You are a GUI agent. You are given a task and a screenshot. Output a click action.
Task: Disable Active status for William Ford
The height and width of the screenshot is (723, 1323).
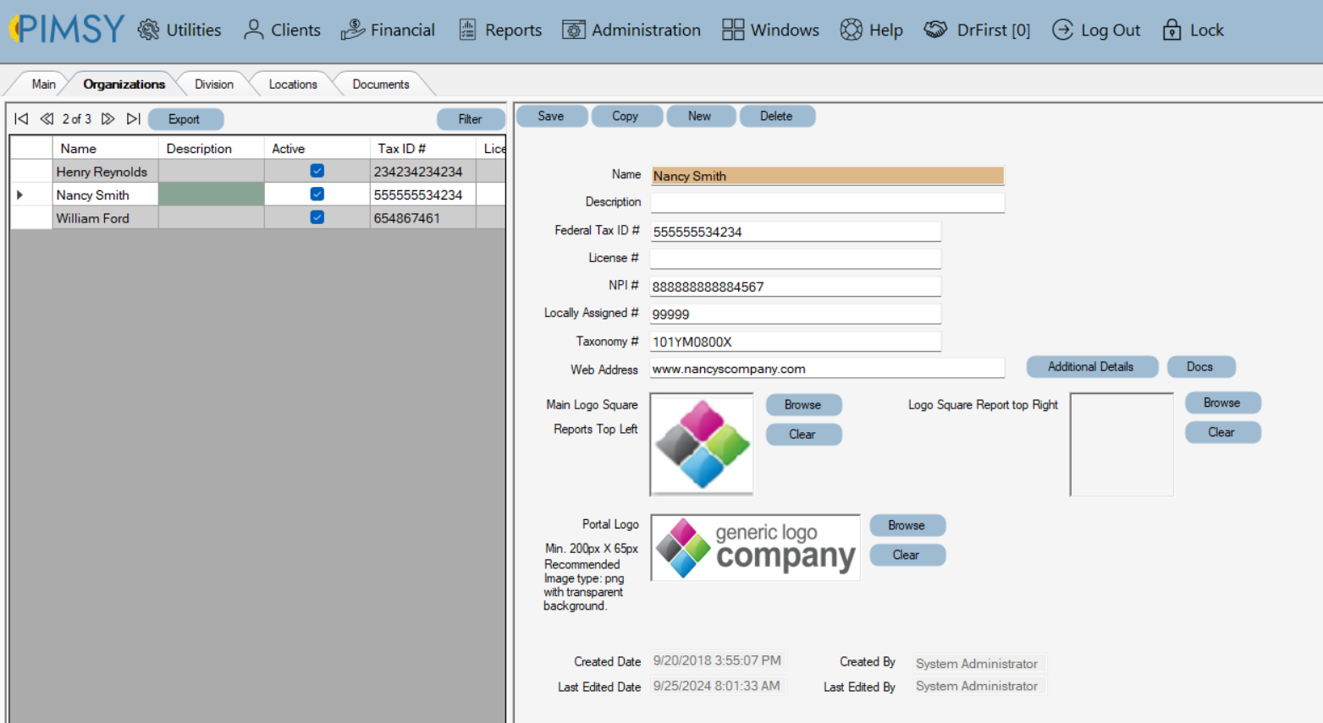pos(317,217)
